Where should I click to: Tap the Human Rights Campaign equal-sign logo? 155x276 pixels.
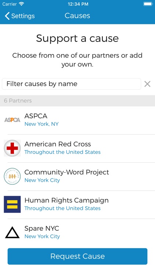point(12,204)
